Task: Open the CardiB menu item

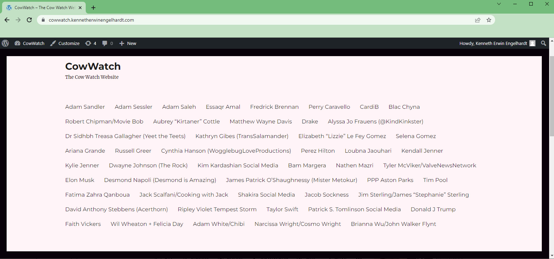Action: point(369,107)
